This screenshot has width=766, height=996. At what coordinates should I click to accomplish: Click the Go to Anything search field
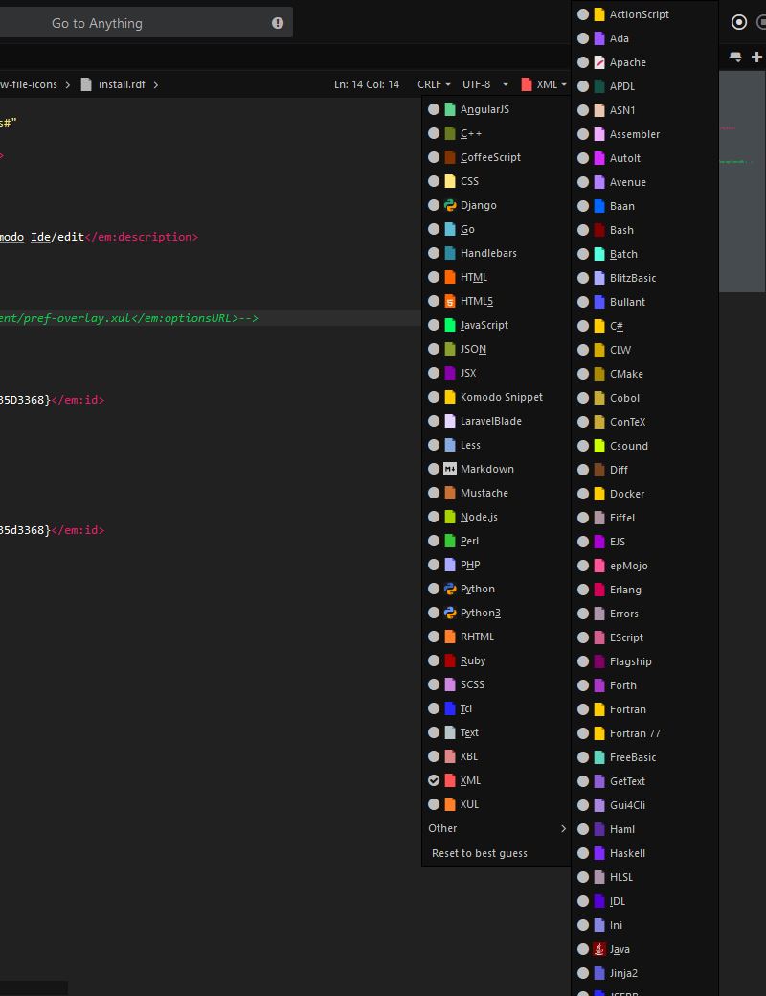146,23
